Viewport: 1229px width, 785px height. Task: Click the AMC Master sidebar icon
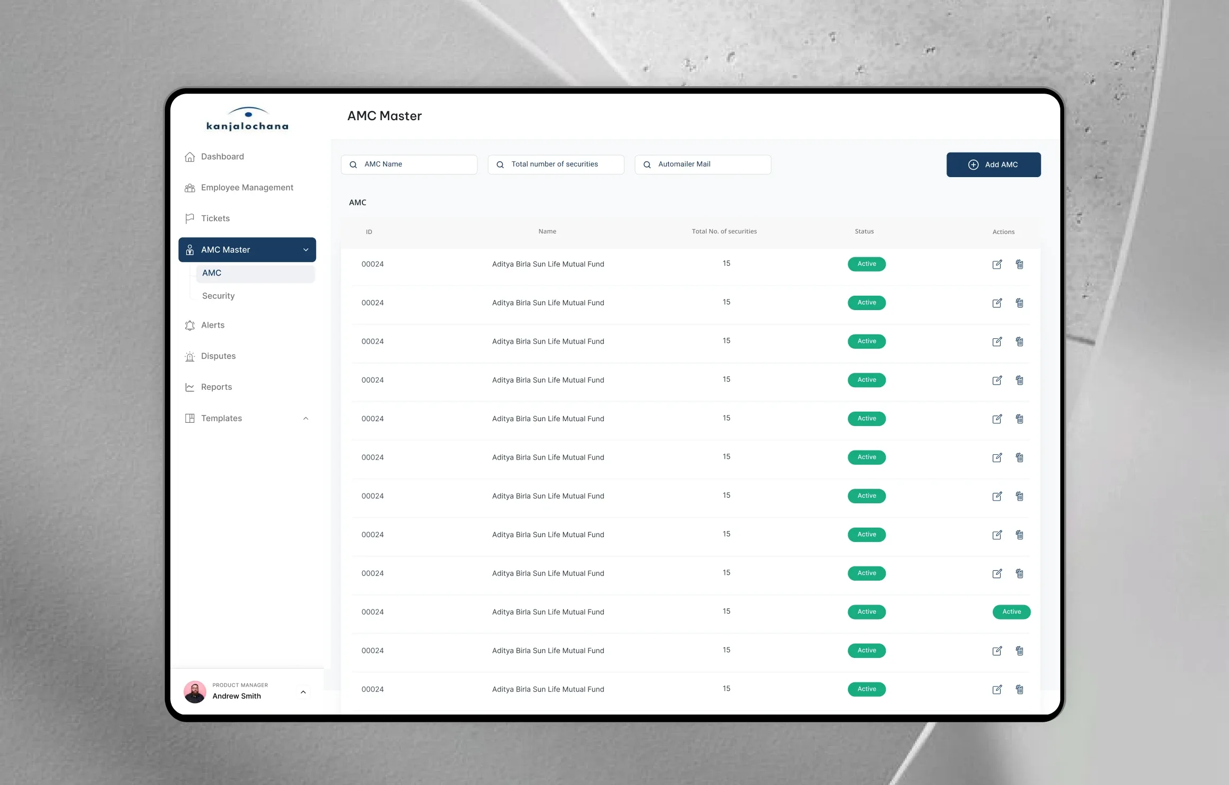point(189,250)
